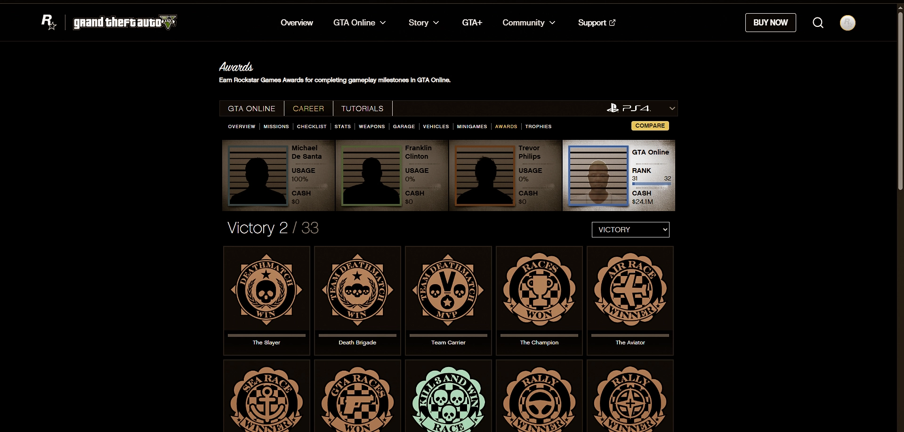
Task: Select The Slayer deathmatch award badge
Action: click(266, 291)
